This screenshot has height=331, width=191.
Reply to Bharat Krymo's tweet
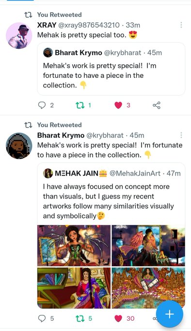(42, 318)
